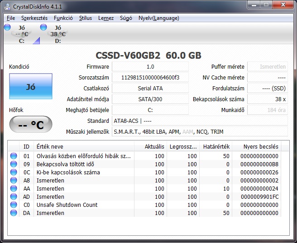Screen dimensions: 297x243
Task: Click the CrystalDiskInfo app icon in title bar
Action: tap(8, 7)
